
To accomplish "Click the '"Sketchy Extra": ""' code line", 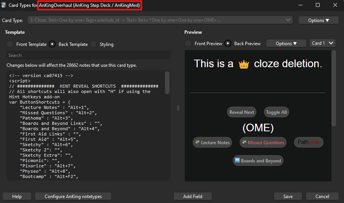I will (x=46, y=155).
